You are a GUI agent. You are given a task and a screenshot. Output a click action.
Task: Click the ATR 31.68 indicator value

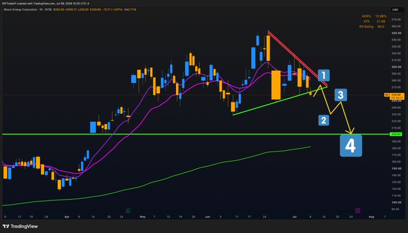380,22
